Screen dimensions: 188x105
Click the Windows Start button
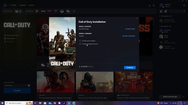[2, 103]
